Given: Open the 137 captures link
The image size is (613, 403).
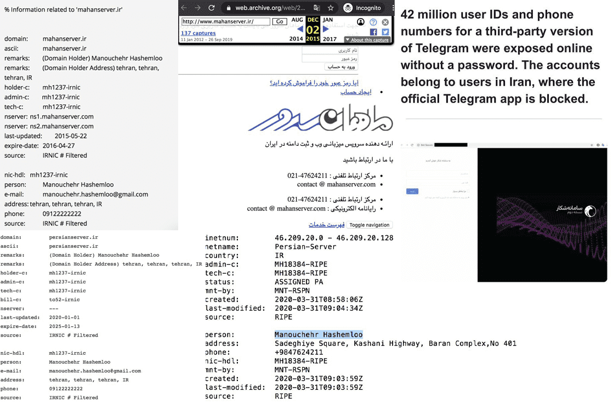Looking at the screenshot, I should [198, 33].
